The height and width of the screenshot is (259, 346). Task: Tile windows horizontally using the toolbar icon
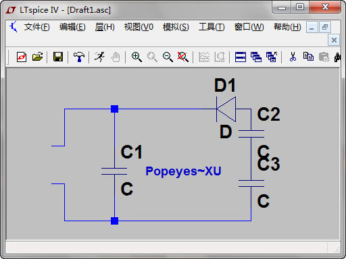coord(241,57)
